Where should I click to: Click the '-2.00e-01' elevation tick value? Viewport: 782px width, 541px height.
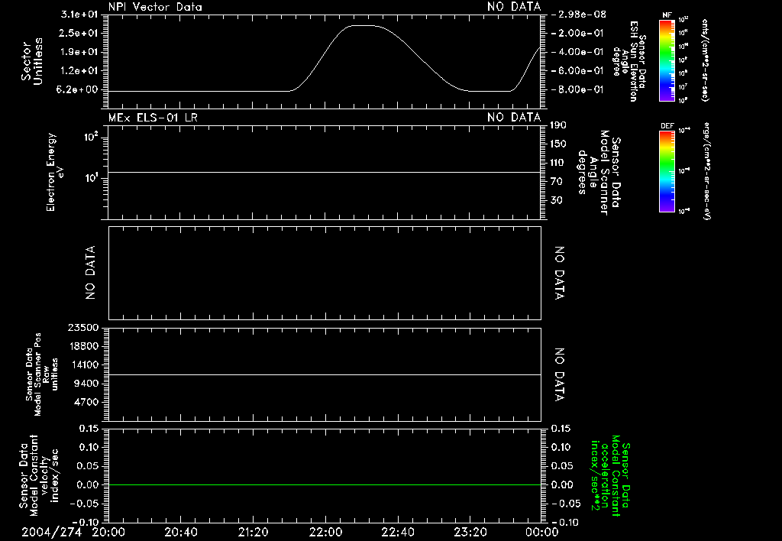(x=577, y=33)
